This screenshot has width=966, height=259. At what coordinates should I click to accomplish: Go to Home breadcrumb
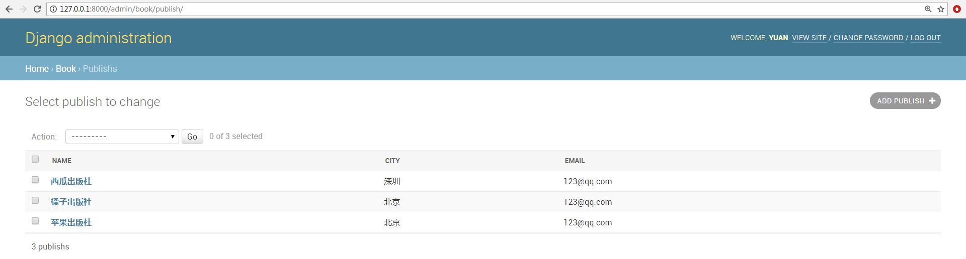37,69
